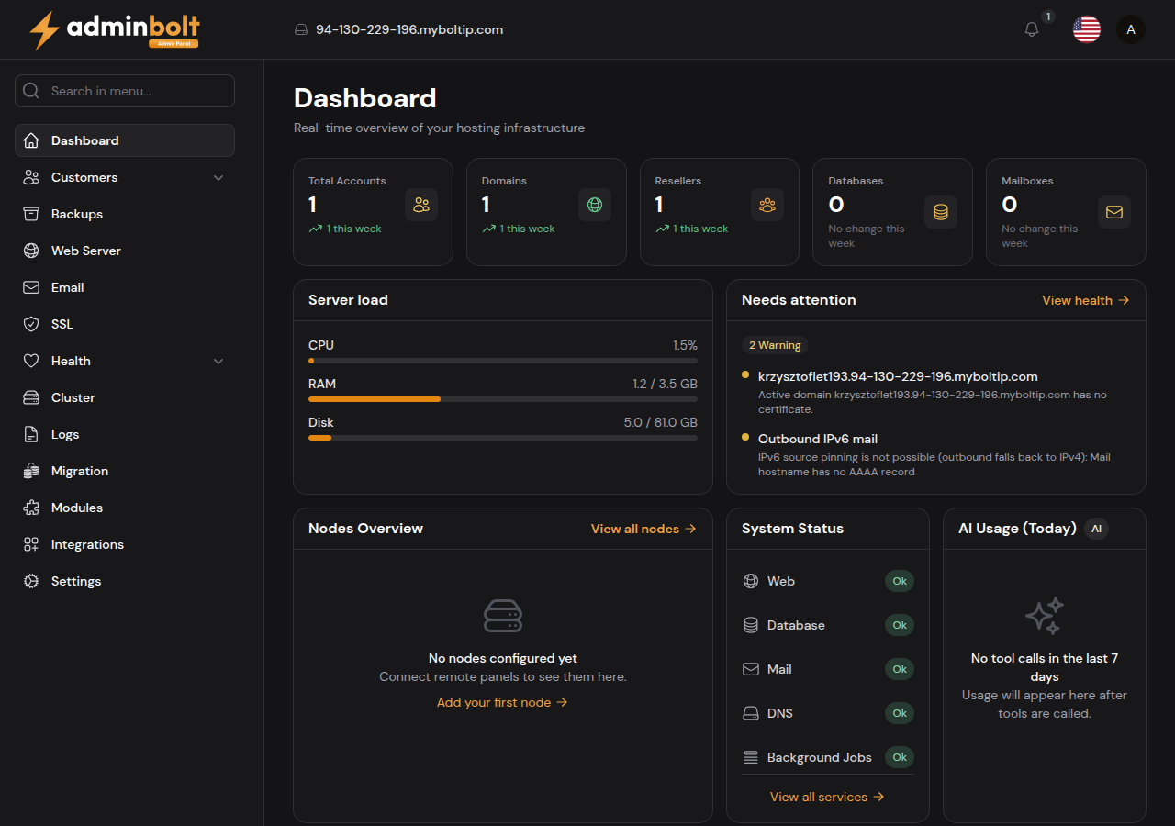Click the Domains globe icon card

(x=595, y=205)
